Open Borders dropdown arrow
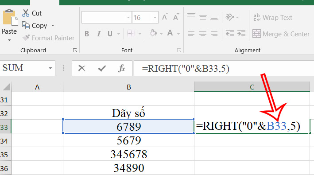 pyautogui.click(x=140, y=34)
